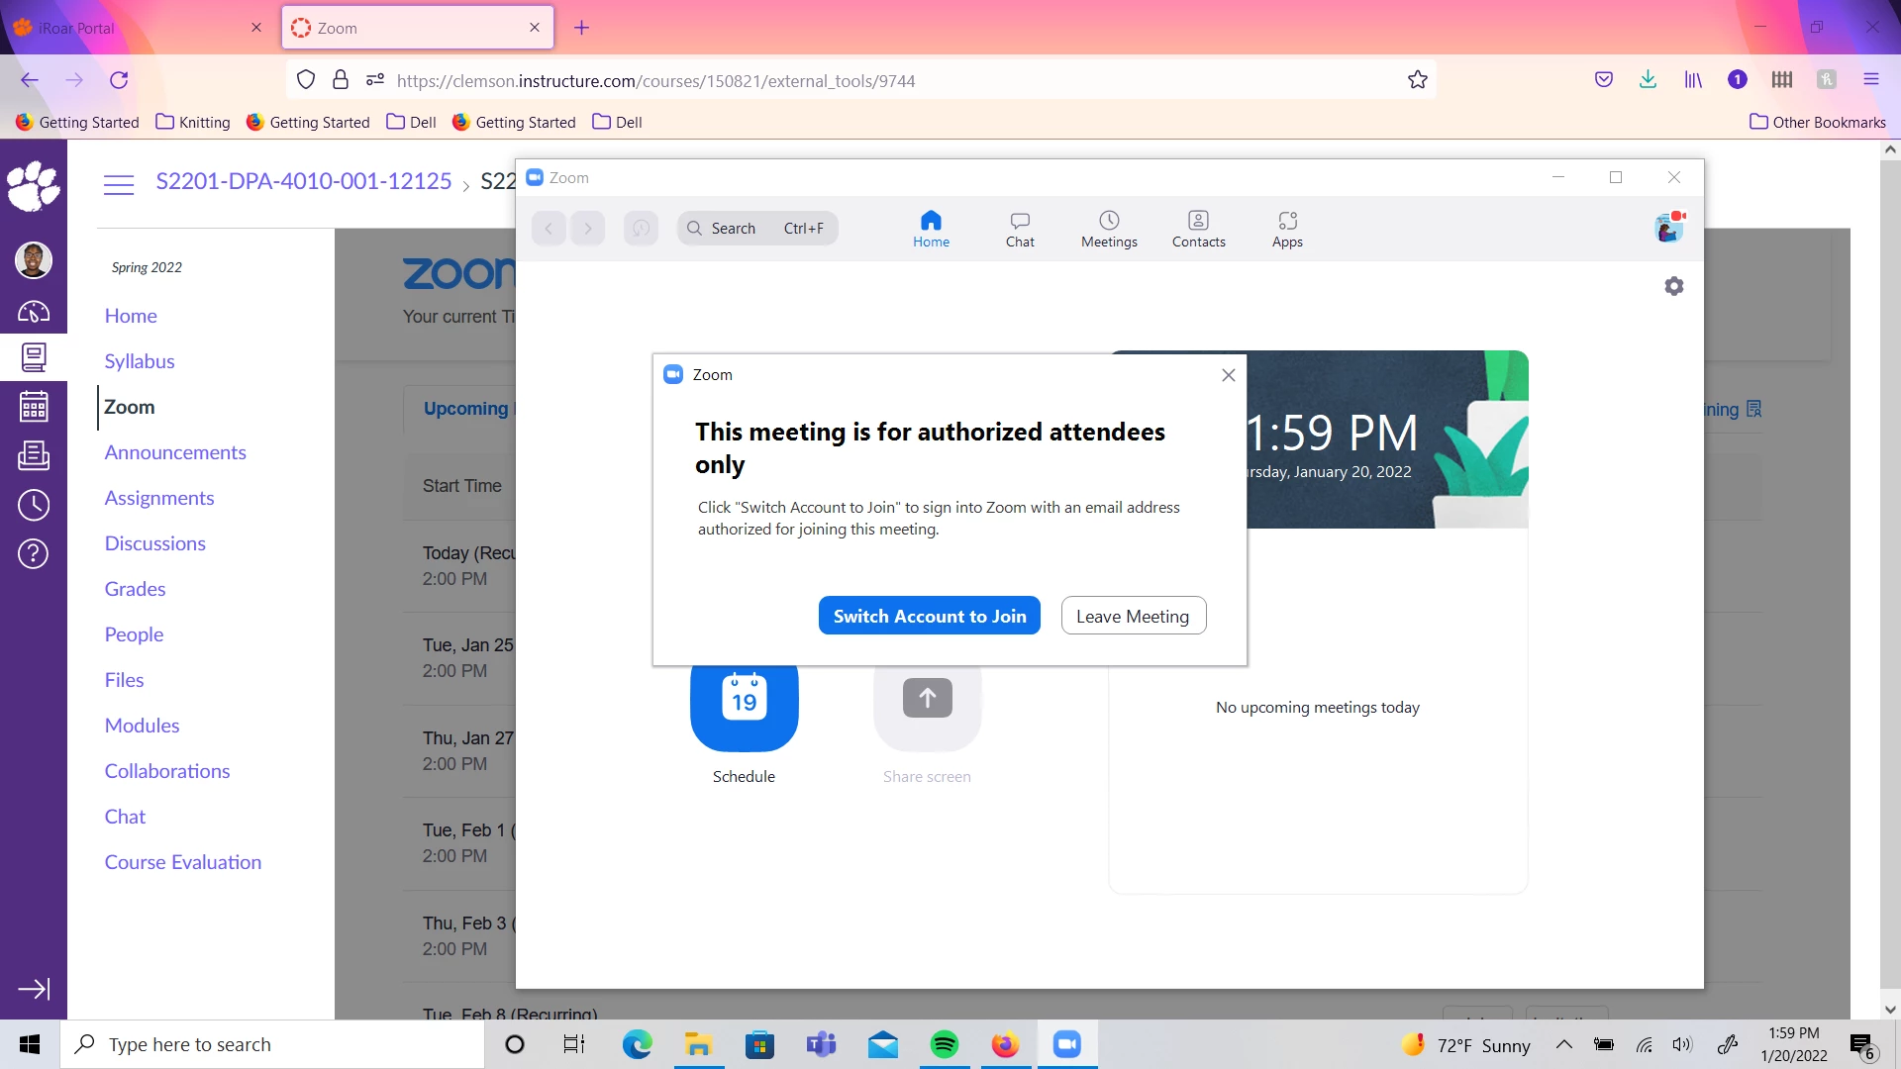Open Zoom Meetings clock icon

(1109, 229)
